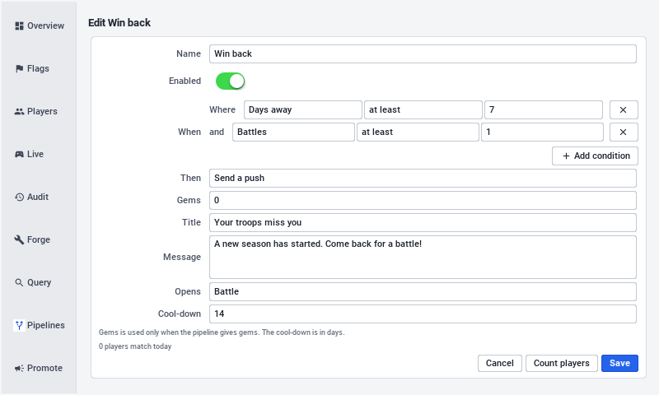Click plus icon on Add condition
This screenshot has width=659, height=395.
566,156
